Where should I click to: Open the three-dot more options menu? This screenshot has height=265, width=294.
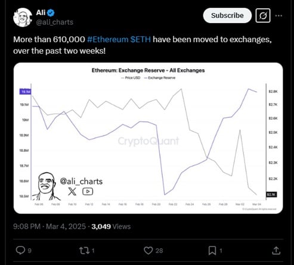click(x=278, y=15)
